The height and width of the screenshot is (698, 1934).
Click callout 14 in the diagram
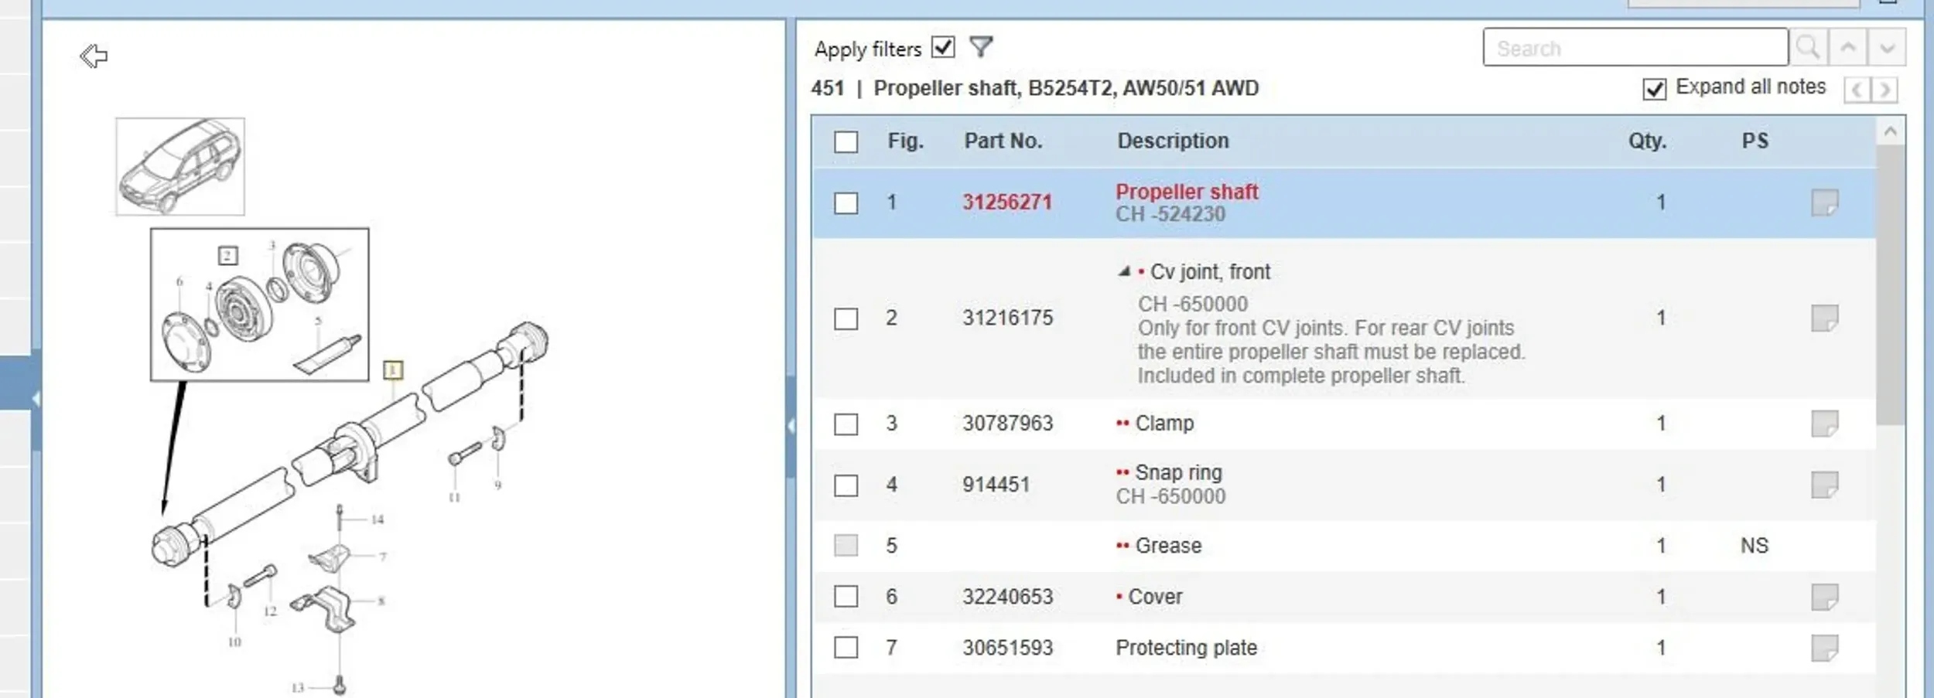pyautogui.click(x=377, y=519)
